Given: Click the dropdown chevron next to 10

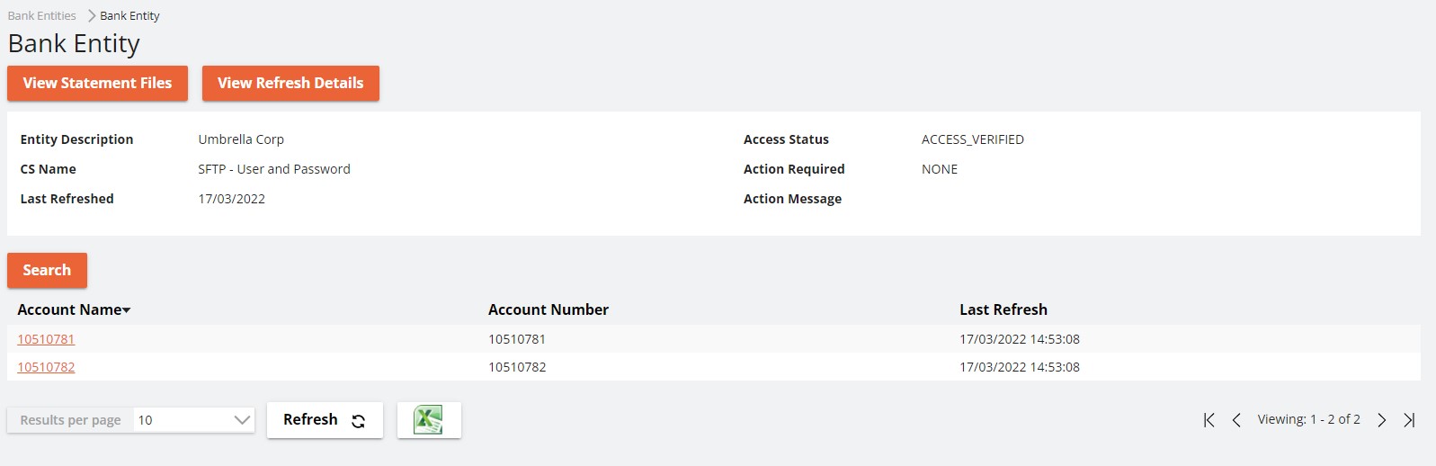Looking at the screenshot, I should (241, 420).
